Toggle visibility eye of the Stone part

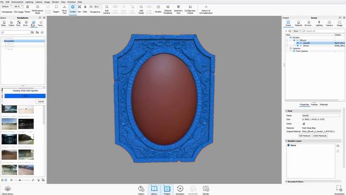pos(298,45)
